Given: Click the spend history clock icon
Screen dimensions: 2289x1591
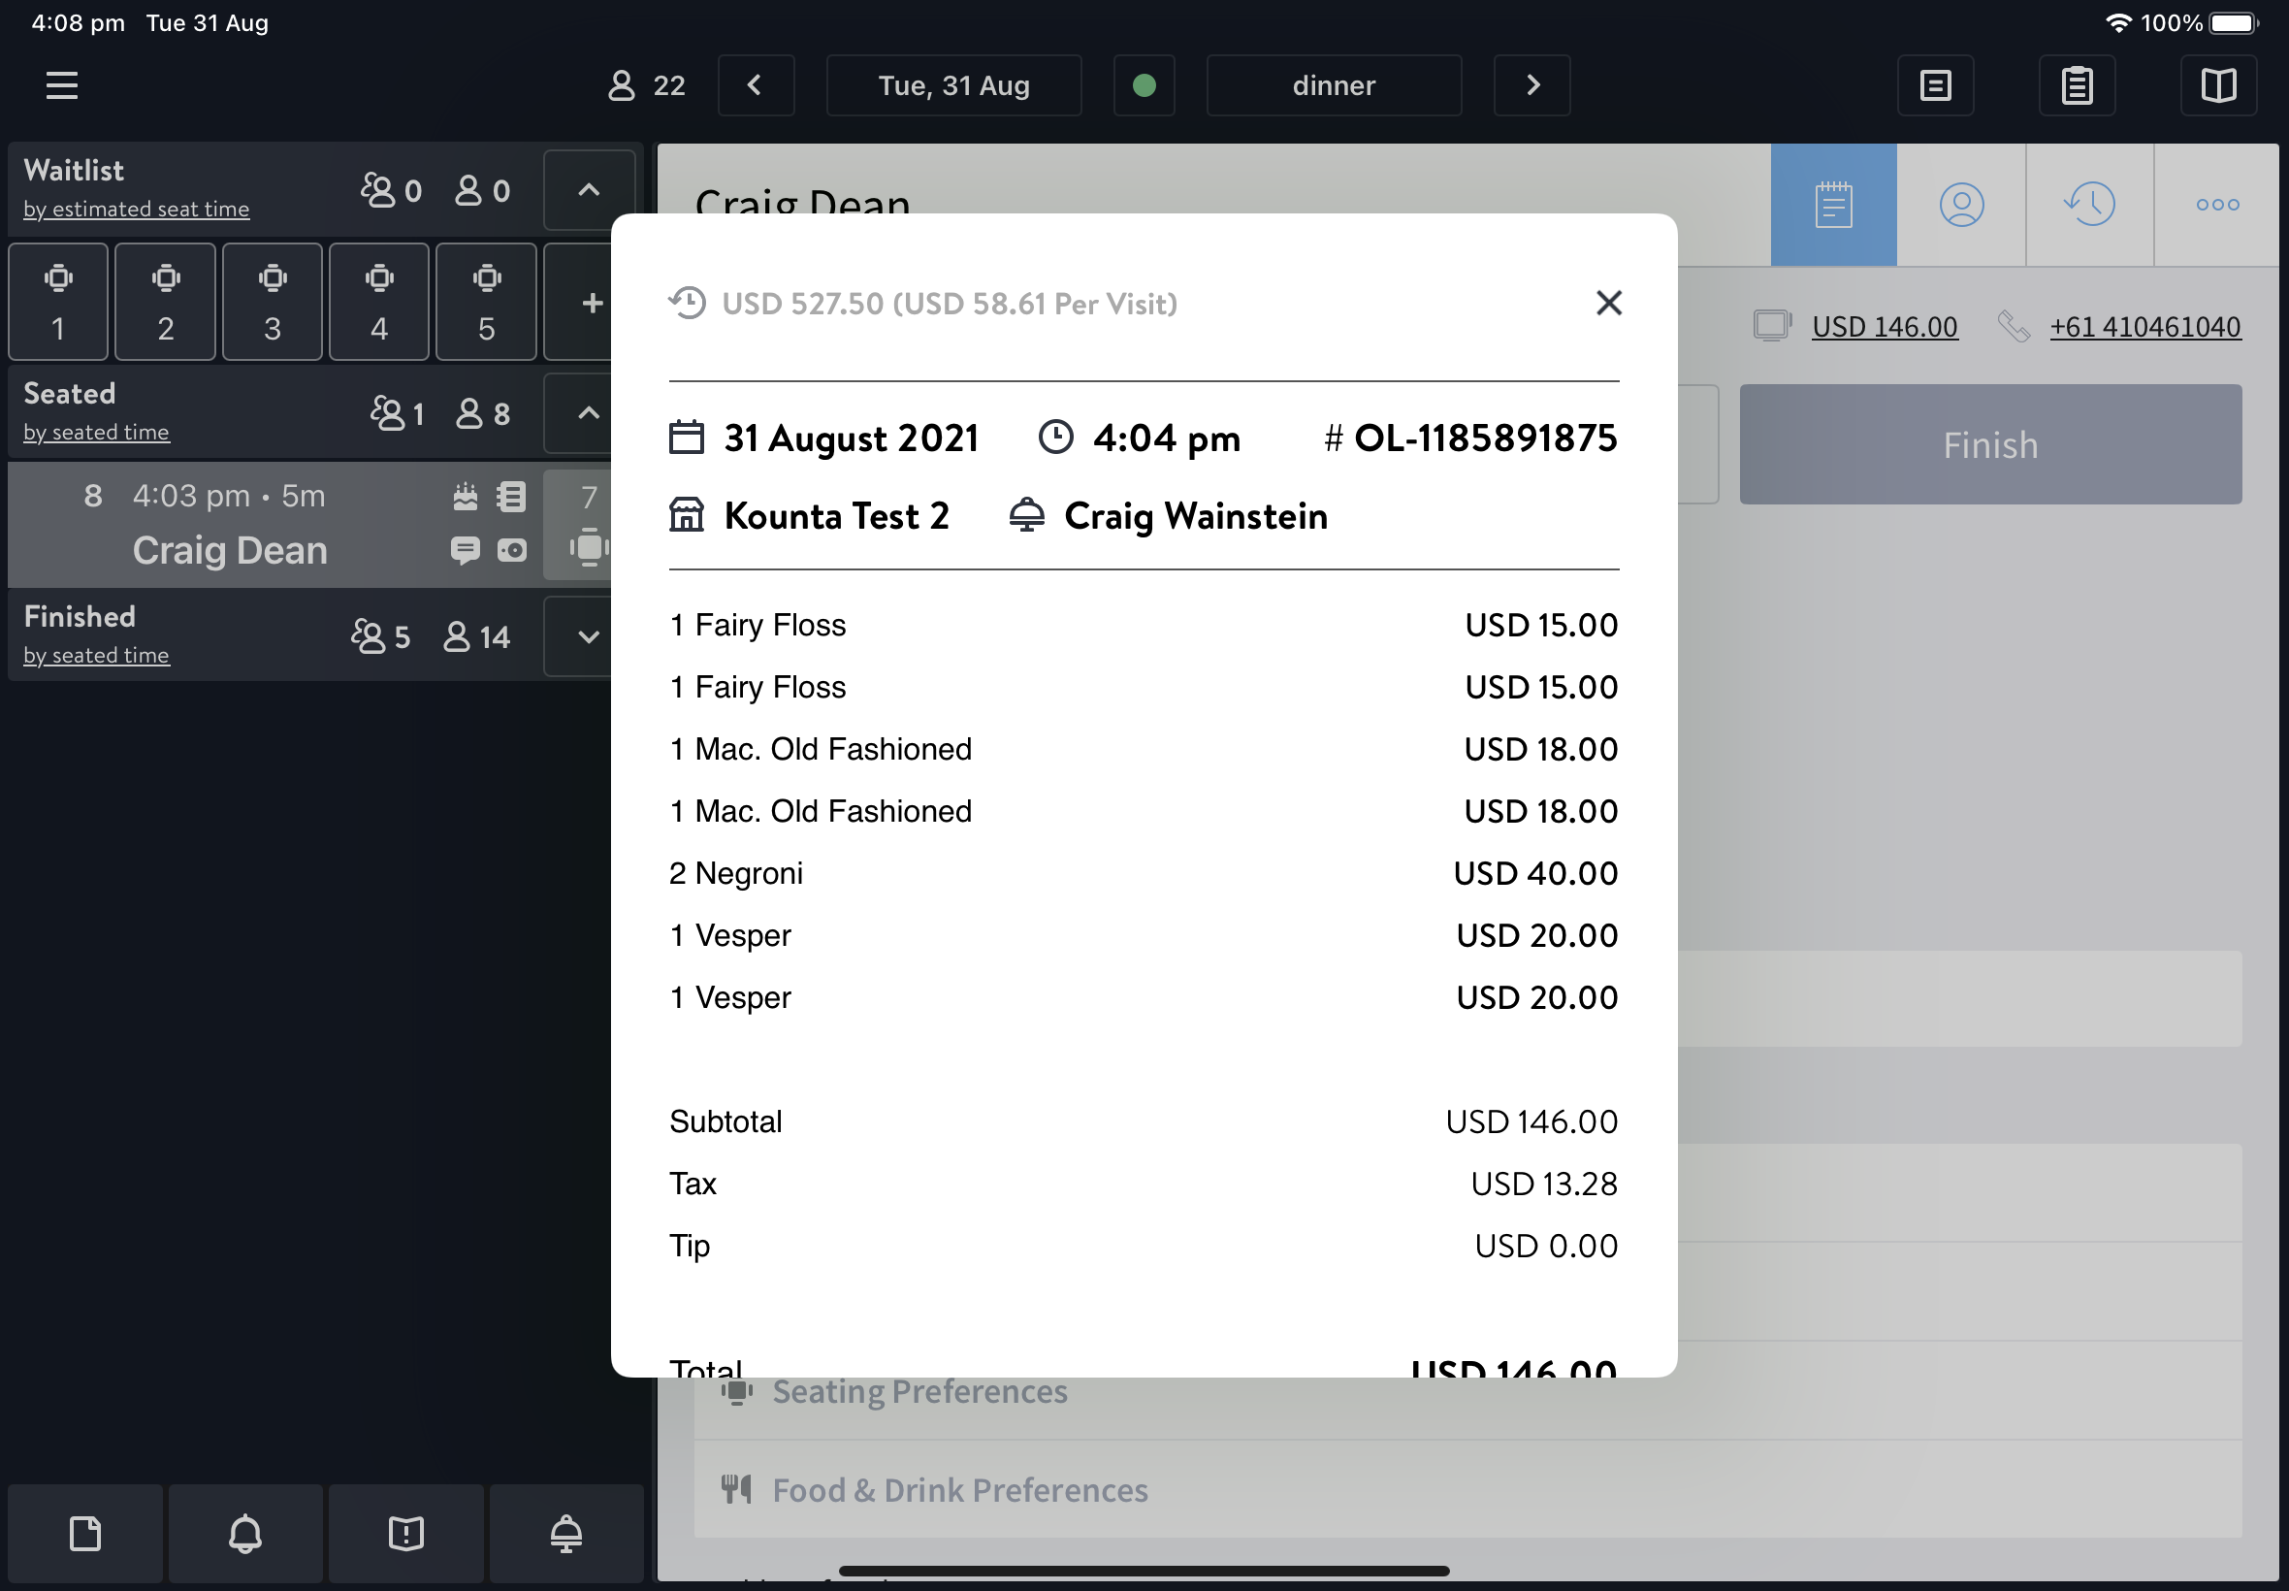Looking at the screenshot, I should coord(687,303).
